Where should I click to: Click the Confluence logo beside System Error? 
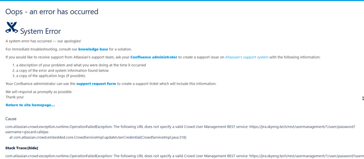coord(12,28)
